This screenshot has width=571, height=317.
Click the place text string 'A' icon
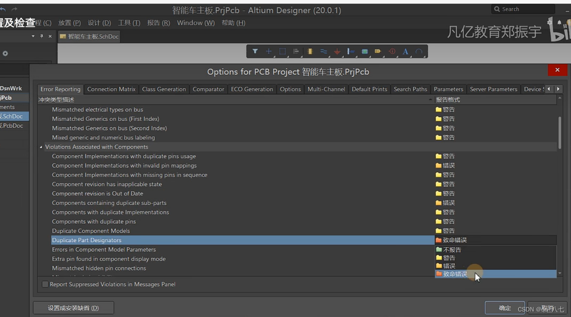pyautogui.click(x=405, y=52)
